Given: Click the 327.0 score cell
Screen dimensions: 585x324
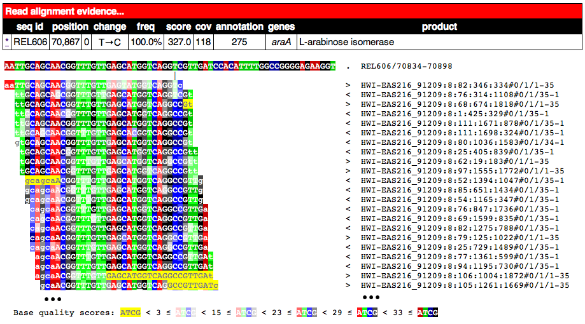Looking at the screenshot, I should [x=178, y=43].
